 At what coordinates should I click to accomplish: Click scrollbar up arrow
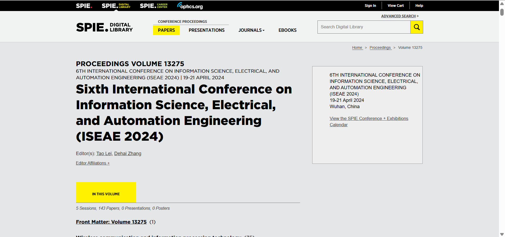pos(502,4)
